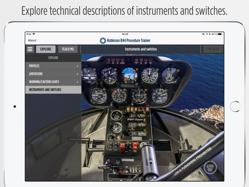
Task: Tap the heading indicator with airplane symbol
Action: 119,95
